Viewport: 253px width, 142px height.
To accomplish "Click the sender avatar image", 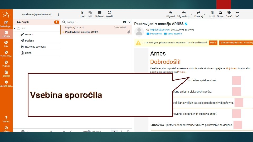I will [139, 32].
